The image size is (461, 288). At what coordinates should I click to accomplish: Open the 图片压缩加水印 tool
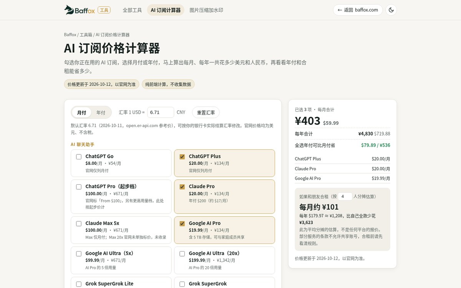[x=206, y=10]
